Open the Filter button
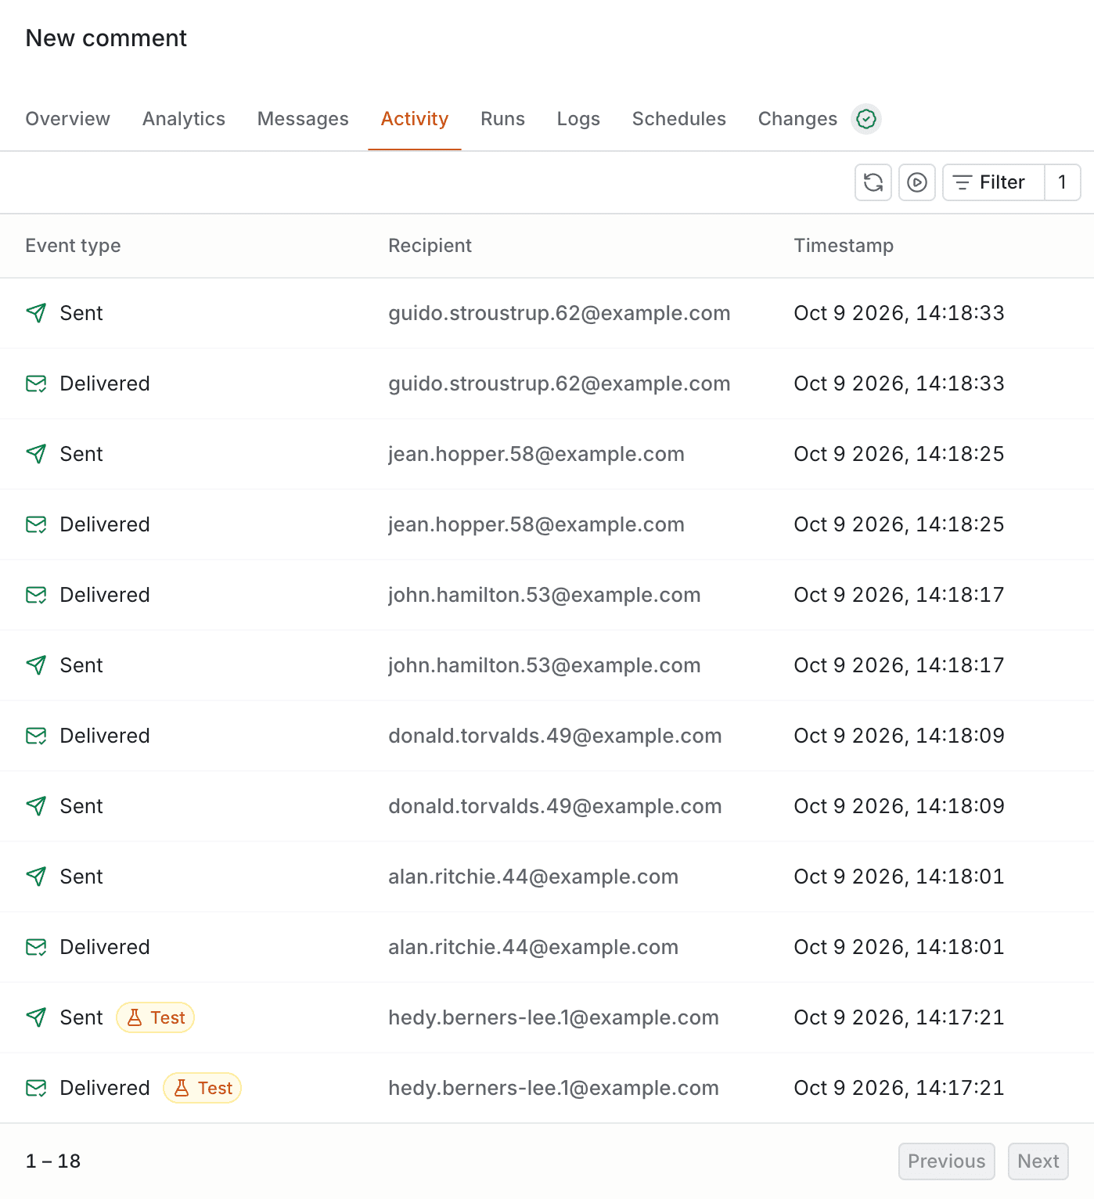Screen dimensions: 1094x1199 tap(994, 182)
